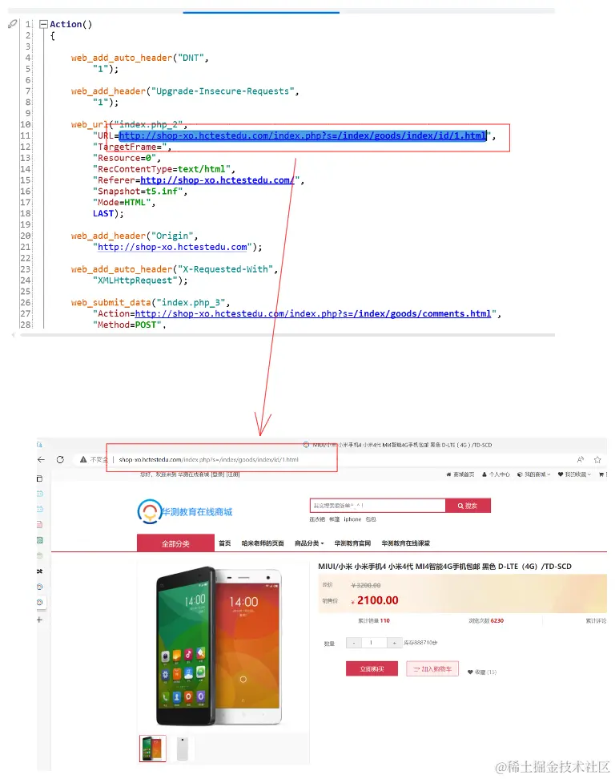The image size is (615, 779).
Task: Open the 个人中心 link in top bar
Action: (x=496, y=474)
